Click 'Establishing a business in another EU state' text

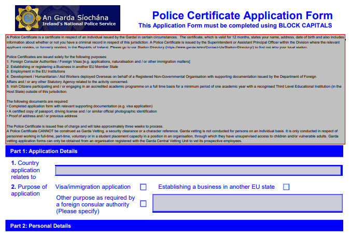tap(216, 187)
